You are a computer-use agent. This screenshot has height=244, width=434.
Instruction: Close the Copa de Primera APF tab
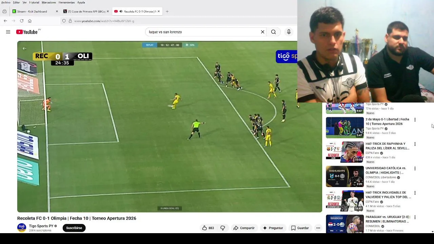[108, 12]
